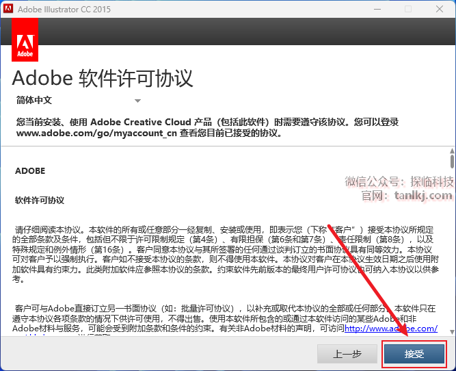Open the http://www.adobe.com/ link

pyautogui.click(x=390, y=329)
